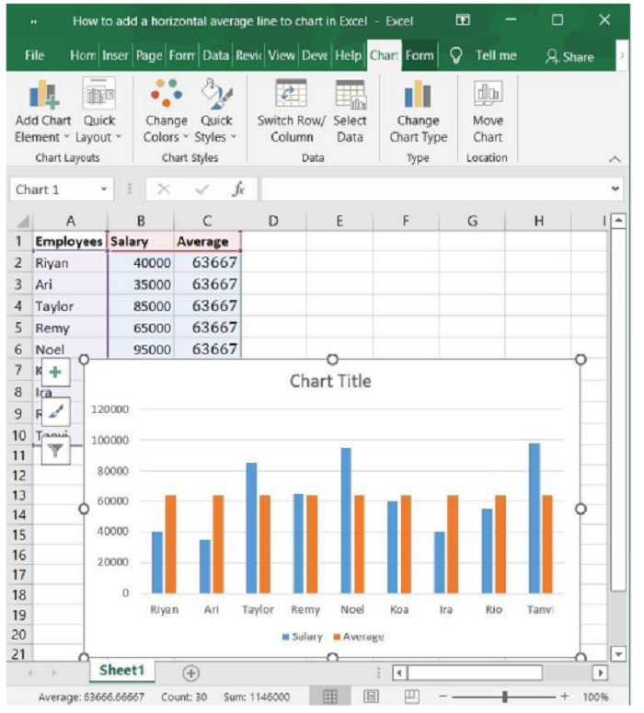Screen dimensions: 644x713
Task: Switch to Page Layout view
Action: coord(371,696)
